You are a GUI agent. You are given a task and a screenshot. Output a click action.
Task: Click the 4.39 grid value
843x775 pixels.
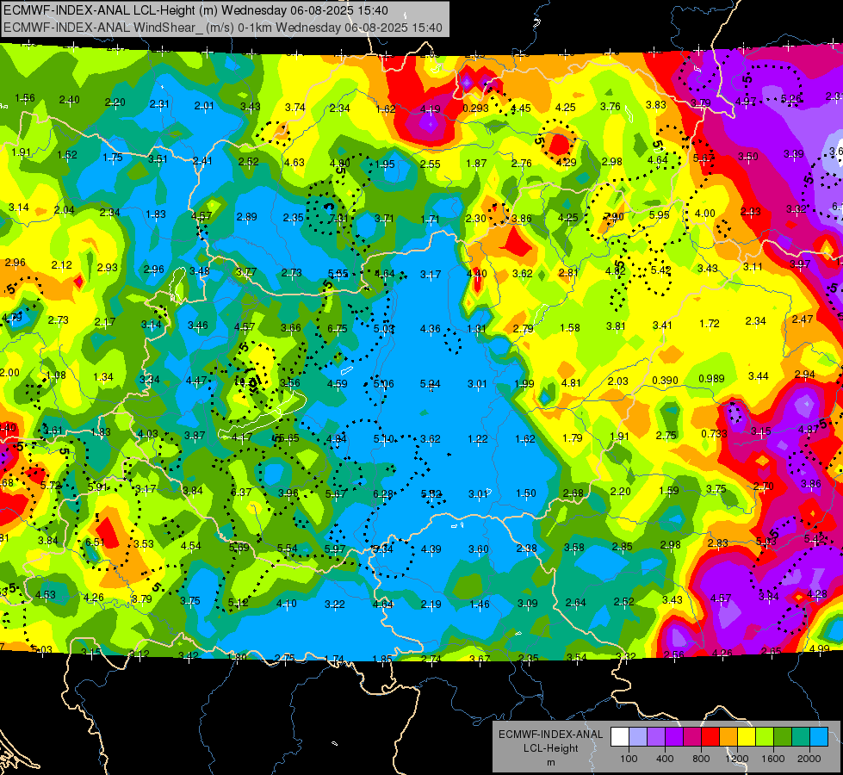pos(431,549)
